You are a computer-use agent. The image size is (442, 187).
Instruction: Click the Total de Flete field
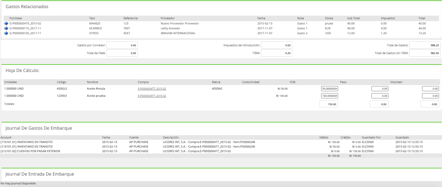[x=122, y=53]
